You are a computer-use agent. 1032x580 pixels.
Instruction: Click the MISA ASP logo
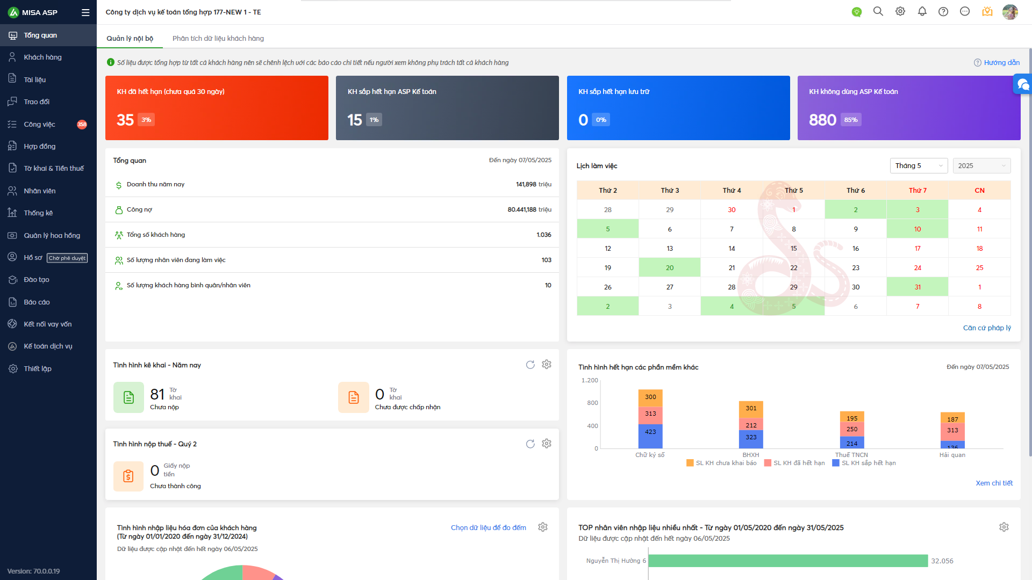[x=33, y=12]
